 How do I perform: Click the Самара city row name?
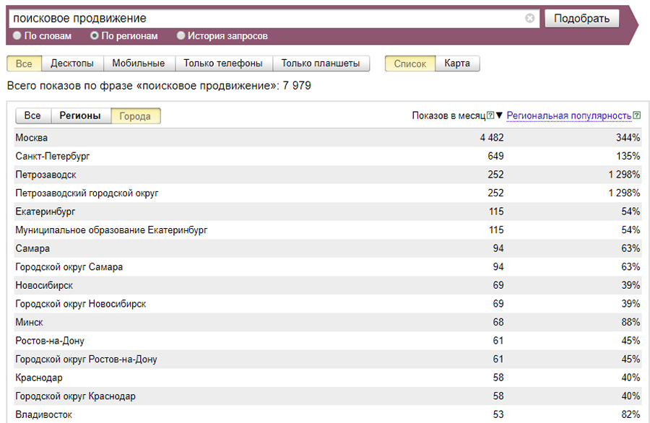(32, 248)
